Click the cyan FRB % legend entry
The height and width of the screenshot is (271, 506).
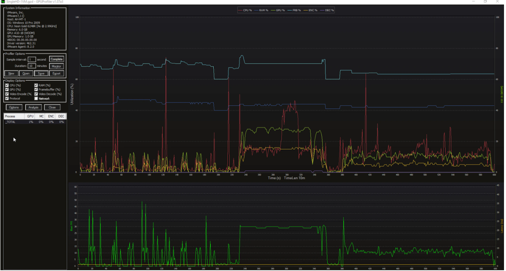(x=295, y=10)
